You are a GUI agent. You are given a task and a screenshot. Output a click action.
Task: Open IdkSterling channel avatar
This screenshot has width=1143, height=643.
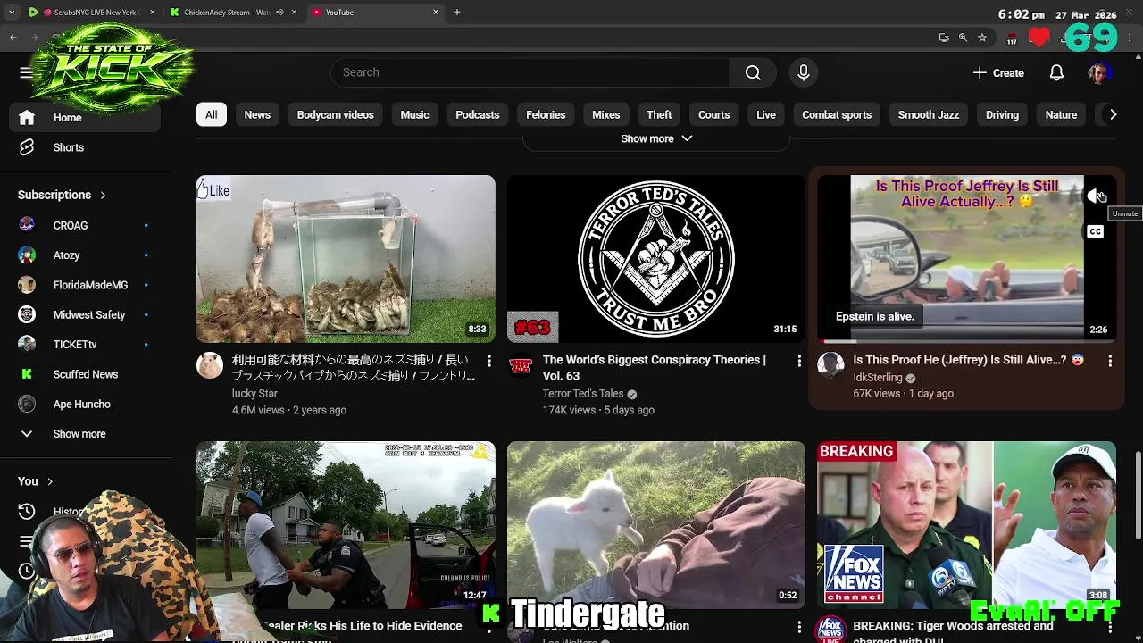830,365
